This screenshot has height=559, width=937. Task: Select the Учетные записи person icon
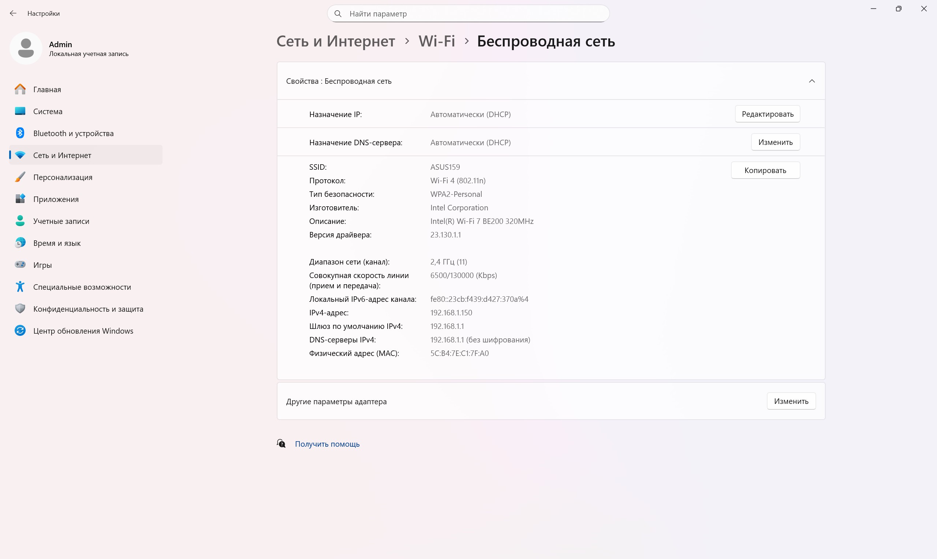pos(20,221)
